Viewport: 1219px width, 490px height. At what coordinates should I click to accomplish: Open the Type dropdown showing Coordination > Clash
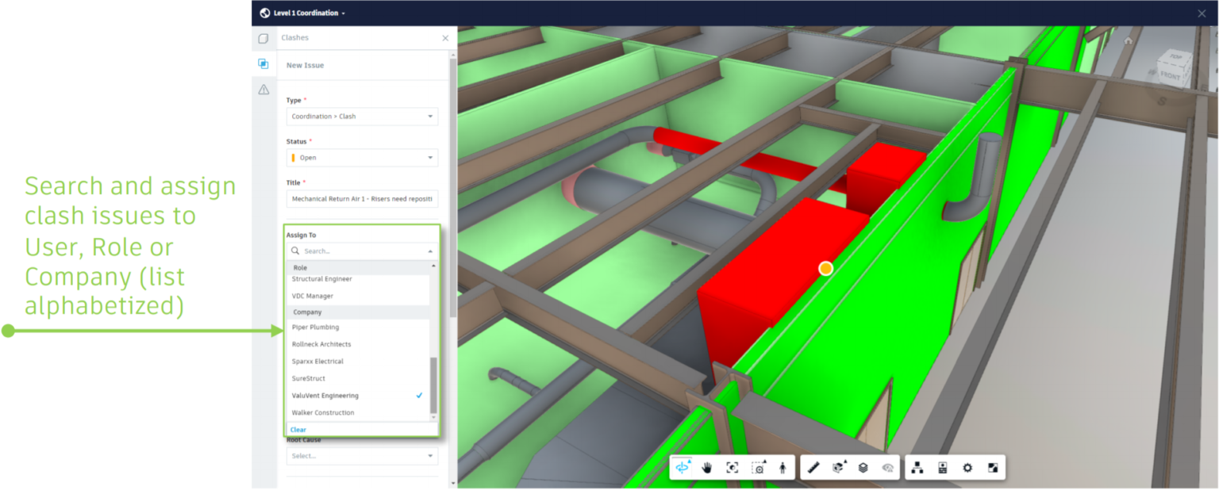click(362, 116)
